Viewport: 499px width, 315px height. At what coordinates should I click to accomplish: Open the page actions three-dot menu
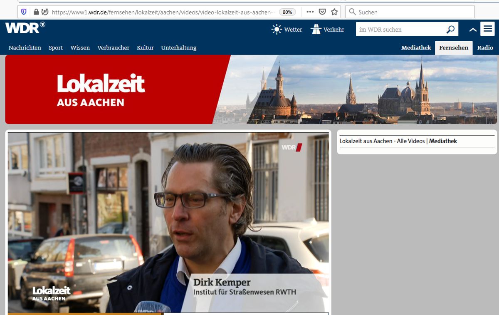coord(310,12)
